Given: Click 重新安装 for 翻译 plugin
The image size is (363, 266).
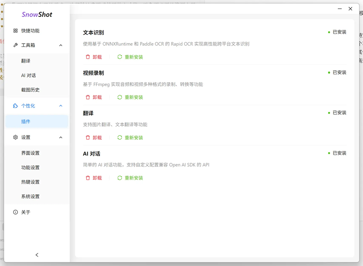Looking at the screenshot, I should 130,138.
